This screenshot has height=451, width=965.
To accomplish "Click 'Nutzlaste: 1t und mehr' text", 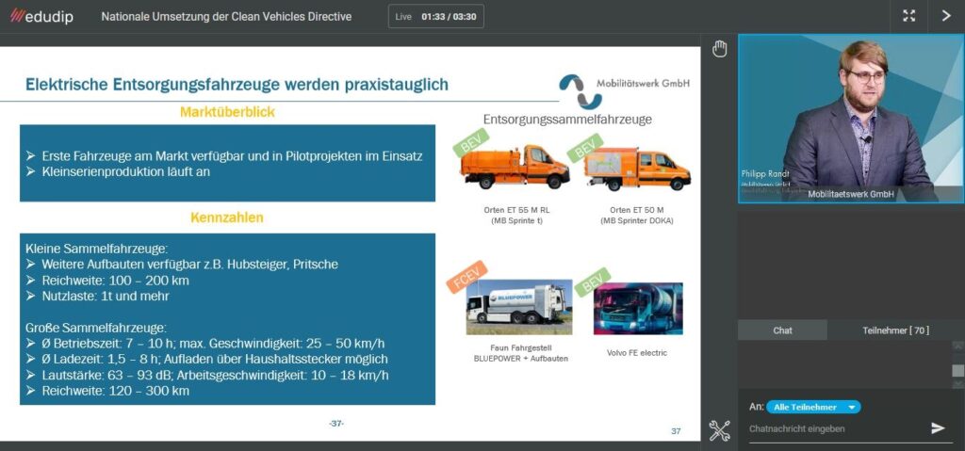I will coord(105,297).
